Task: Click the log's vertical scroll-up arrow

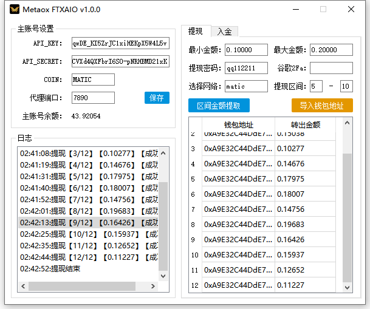Action: [x=163, y=152]
